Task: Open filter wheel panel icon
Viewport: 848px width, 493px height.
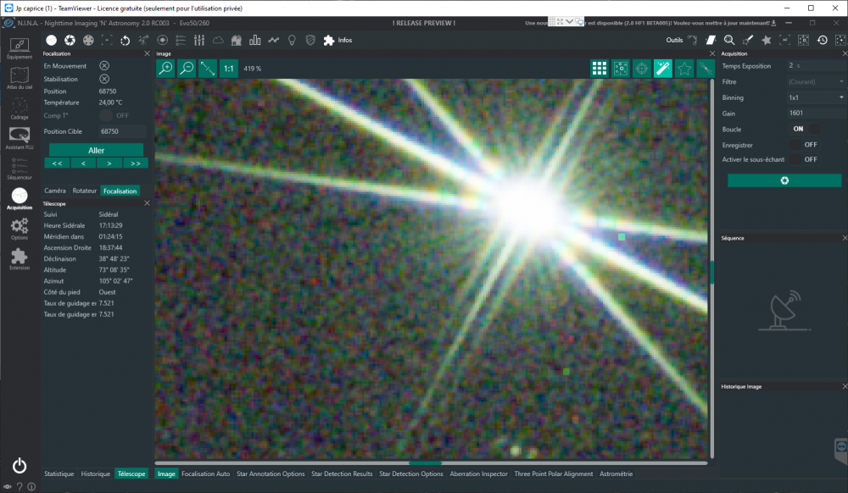Action: [88, 40]
